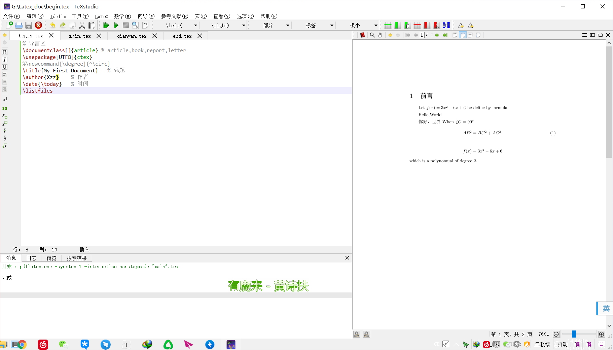
Task: Toggle underline formatting in the left sidebar
Action: 5,67
